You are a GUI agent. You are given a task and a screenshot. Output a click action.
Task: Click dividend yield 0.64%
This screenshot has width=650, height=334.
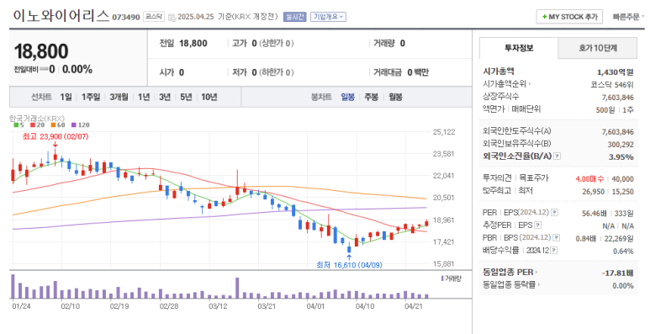coord(623,252)
